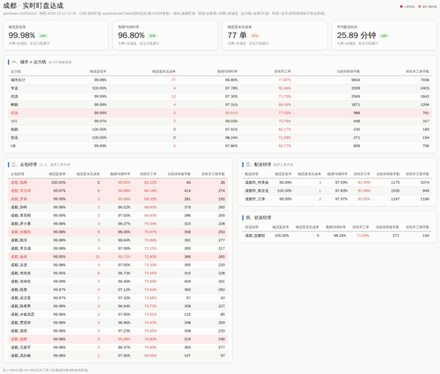Click the section heading 四、驻送经理
The height and width of the screenshot is (374, 440).
tap(259, 217)
